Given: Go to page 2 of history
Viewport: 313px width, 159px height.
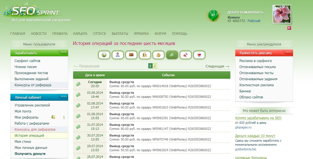Looking at the screenshot, I should point(155,66).
